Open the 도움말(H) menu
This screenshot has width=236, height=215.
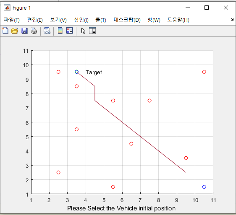click(178, 20)
